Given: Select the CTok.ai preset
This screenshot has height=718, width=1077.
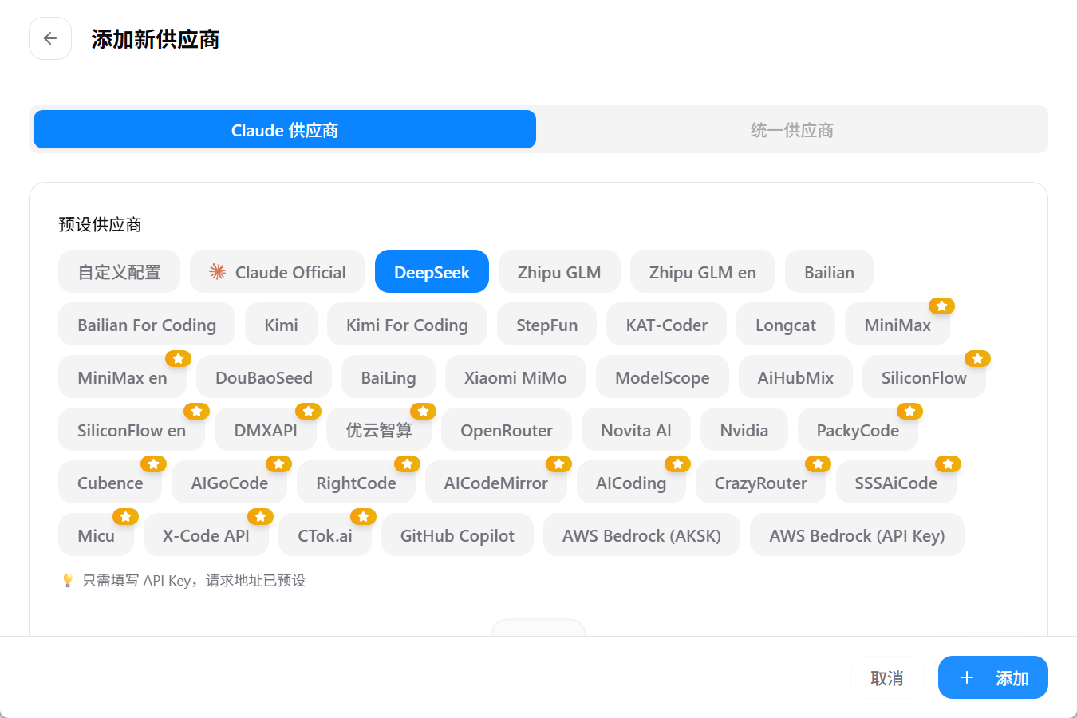Looking at the screenshot, I should coord(325,535).
